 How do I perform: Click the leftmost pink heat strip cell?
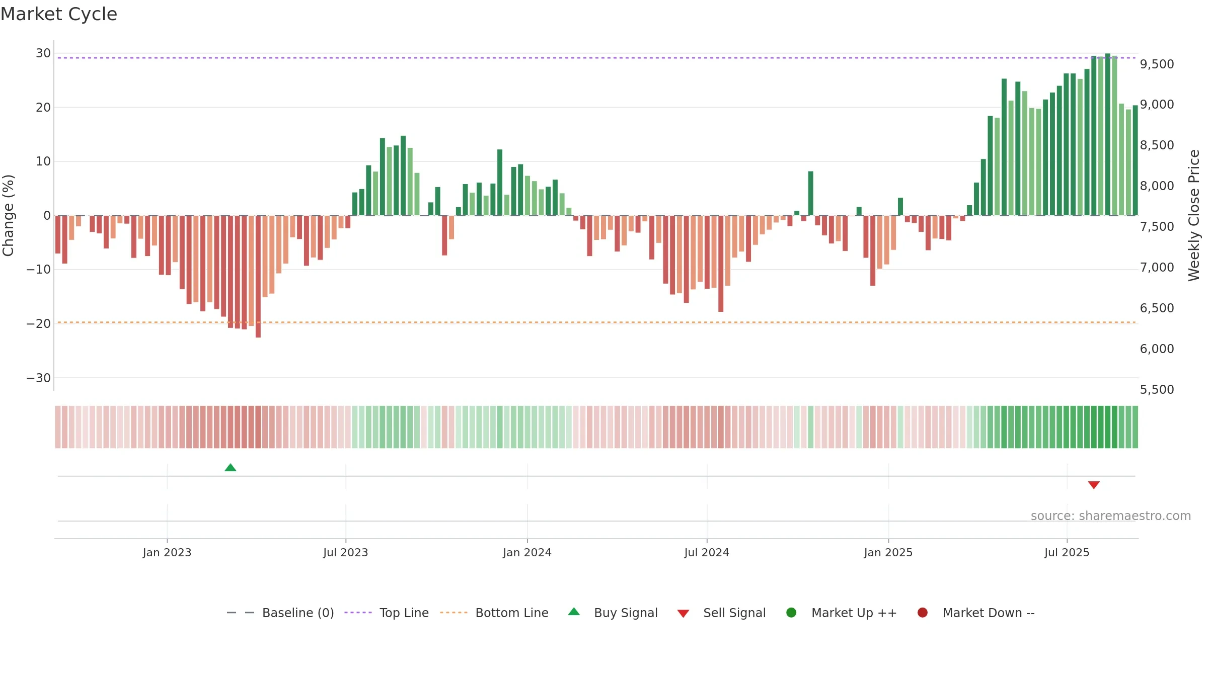pos(58,427)
